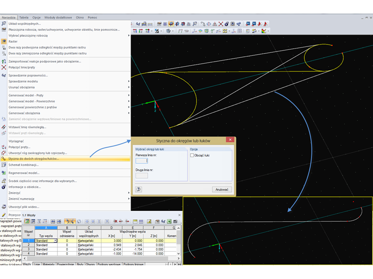373x279 pixels.
Task: Click the coordinate system icon beside Układ współrzędnych
Action: tap(4, 23)
